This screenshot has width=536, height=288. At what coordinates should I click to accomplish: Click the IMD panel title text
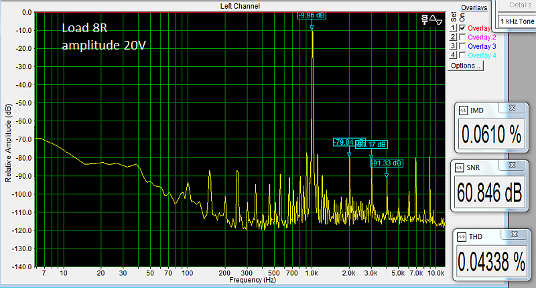point(477,111)
